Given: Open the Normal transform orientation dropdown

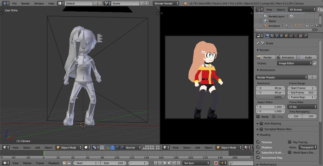Looking at the screenshot, I should [133, 147].
